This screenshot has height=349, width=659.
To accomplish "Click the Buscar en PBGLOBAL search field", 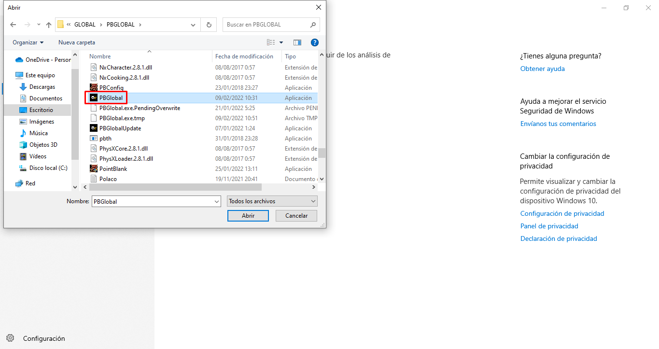I will click(x=266, y=25).
